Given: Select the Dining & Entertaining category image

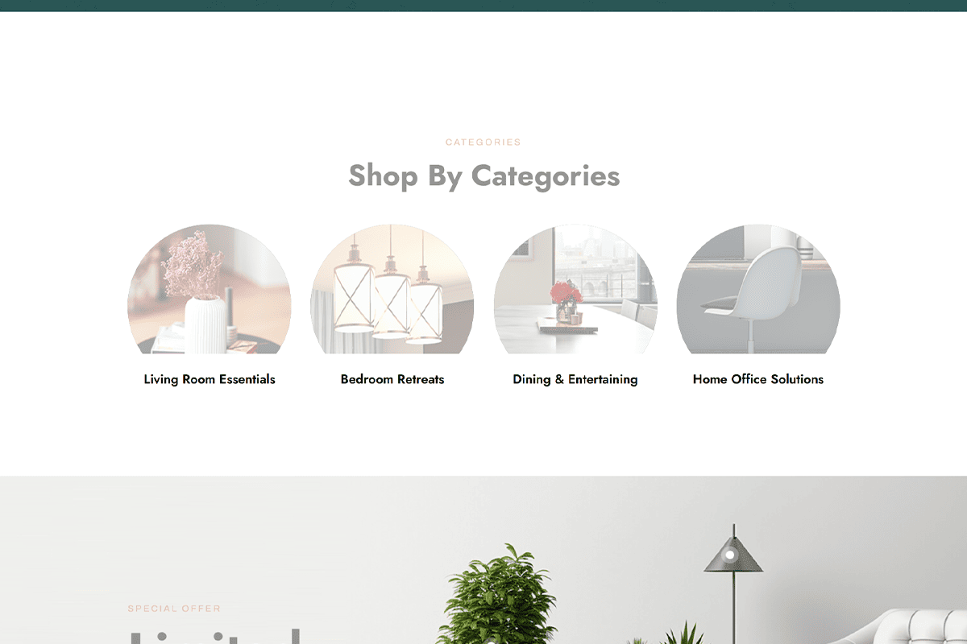Looking at the screenshot, I should click(x=575, y=289).
